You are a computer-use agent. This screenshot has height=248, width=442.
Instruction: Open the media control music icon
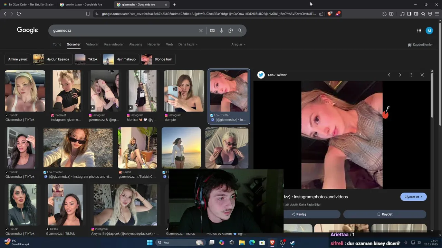point(402,14)
